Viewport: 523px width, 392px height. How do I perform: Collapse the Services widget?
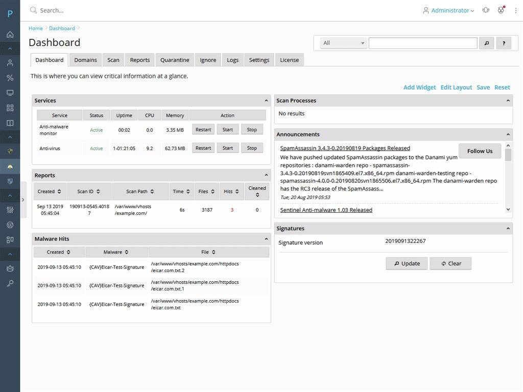[x=266, y=101]
